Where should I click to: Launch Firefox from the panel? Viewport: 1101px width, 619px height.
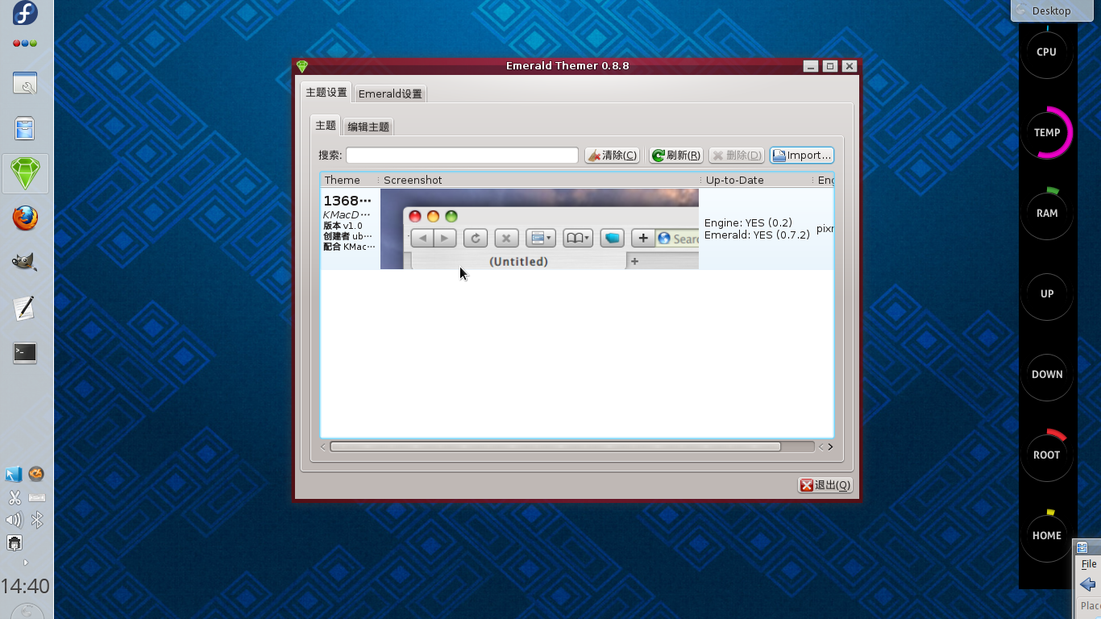25,218
